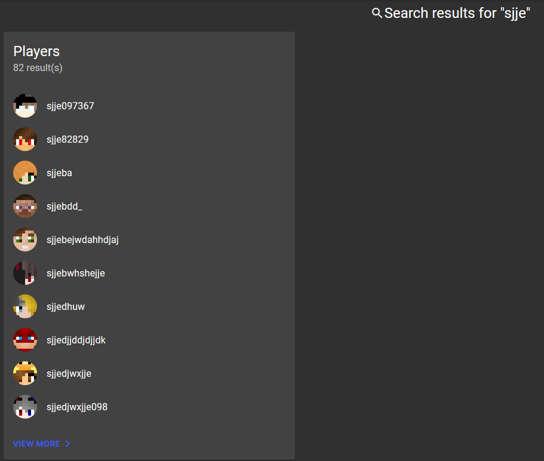This screenshot has width=544, height=461.
Task: Click the avatar of player sjje097367
Action: tap(25, 106)
